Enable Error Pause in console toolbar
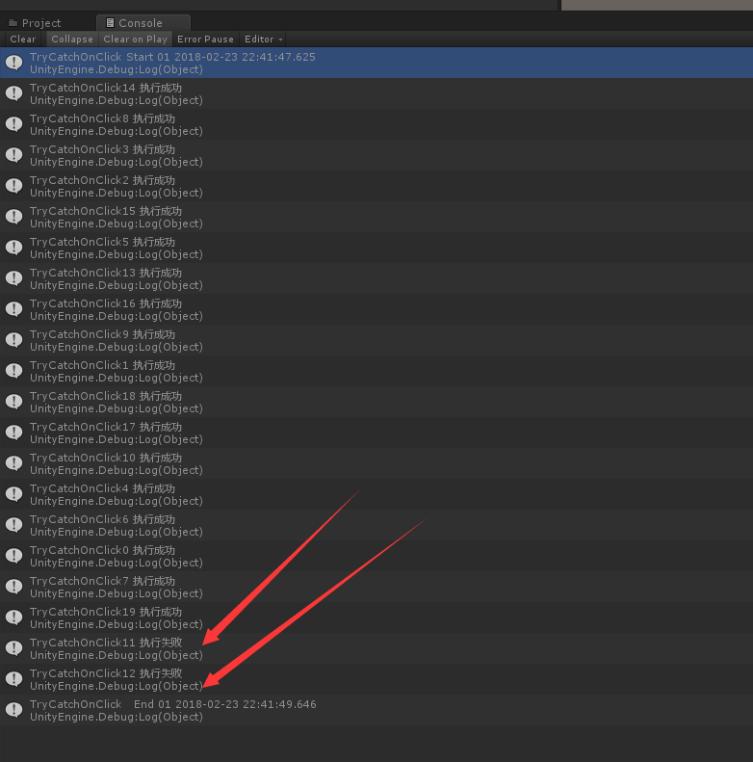Viewport: 753px width, 762px height. click(x=205, y=39)
